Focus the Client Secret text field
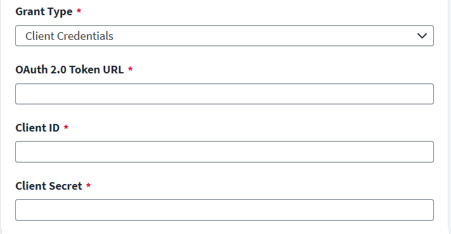Screen dimensions: 451x234 [x=224, y=210]
